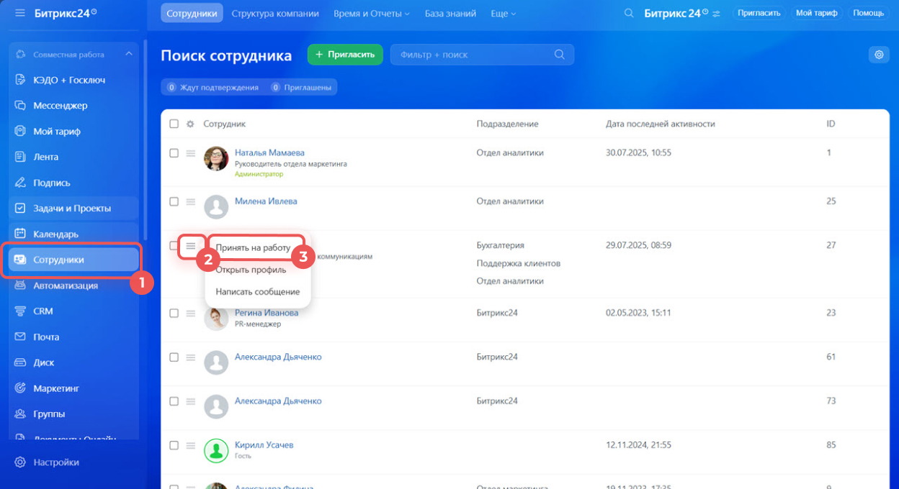
Task: Toggle the select-all checkbox in table header
Action: click(174, 124)
